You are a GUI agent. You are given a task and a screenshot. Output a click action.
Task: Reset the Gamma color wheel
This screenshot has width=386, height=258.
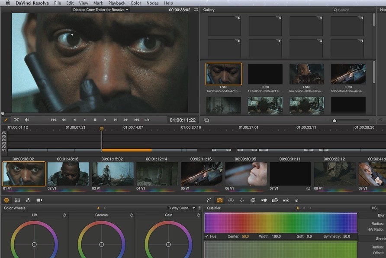point(132,215)
